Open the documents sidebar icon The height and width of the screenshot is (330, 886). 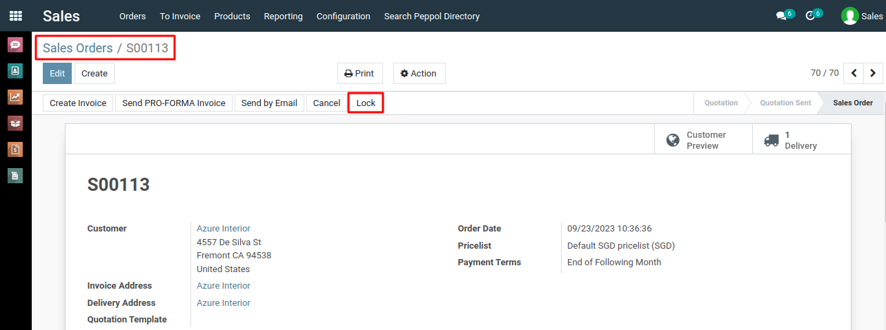point(15,176)
